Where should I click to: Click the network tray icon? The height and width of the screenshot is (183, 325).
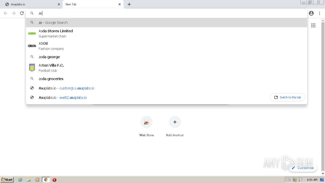click(295, 180)
